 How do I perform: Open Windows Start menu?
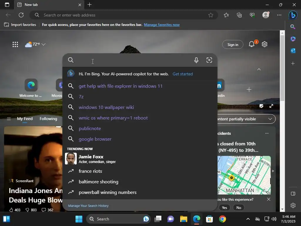coord(79,219)
